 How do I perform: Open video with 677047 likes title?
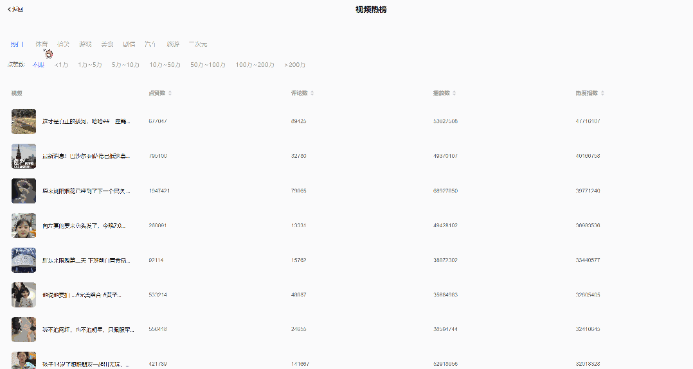click(x=85, y=121)
